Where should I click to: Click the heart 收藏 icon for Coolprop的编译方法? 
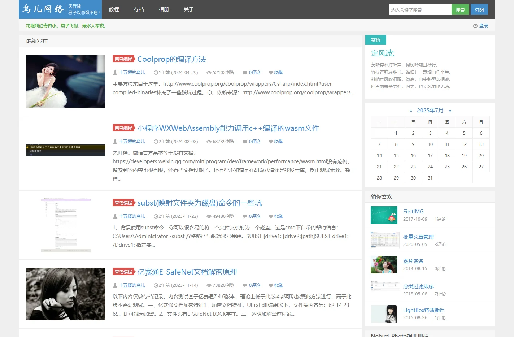(x=271, y=73)
